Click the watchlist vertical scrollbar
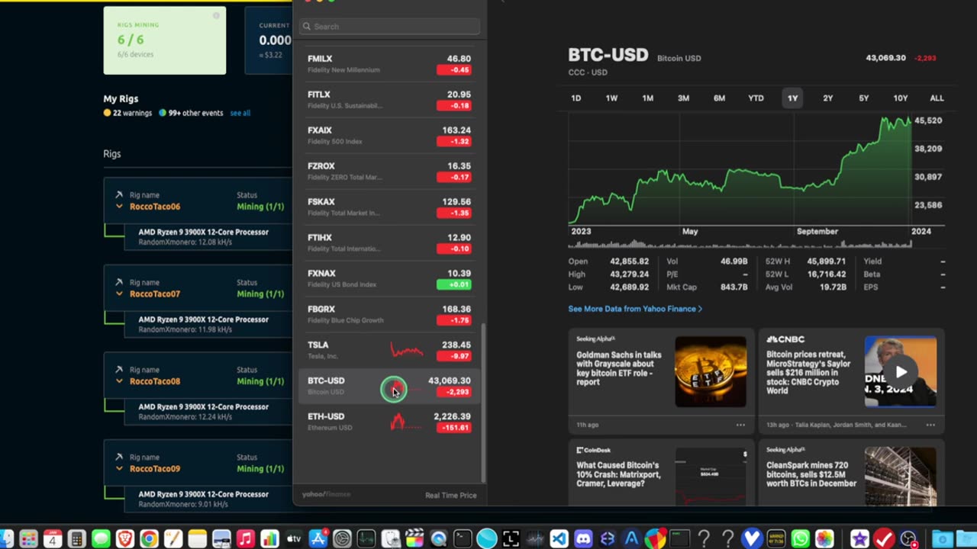 (482, 402)
